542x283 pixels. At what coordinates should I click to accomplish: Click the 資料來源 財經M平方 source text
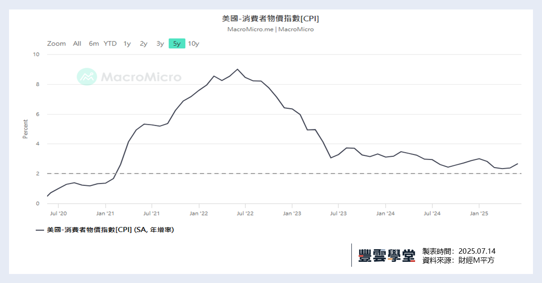(x=458, y=260)
